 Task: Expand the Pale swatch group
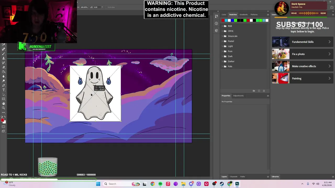click(222, 66)
